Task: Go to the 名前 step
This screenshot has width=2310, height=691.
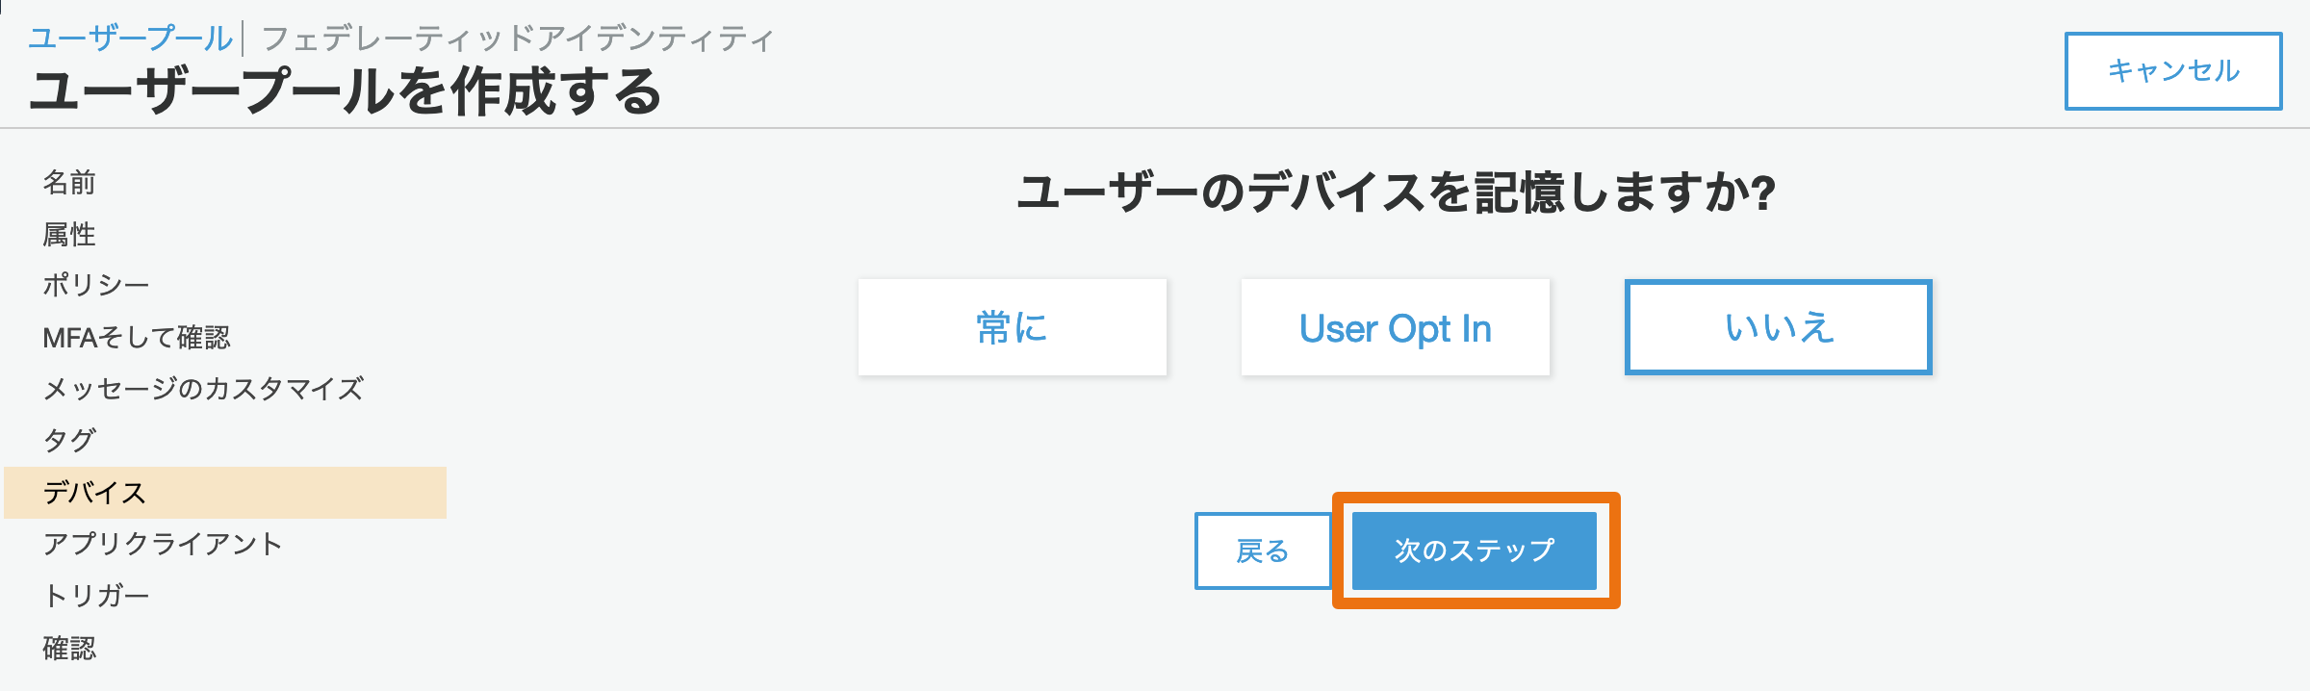Action: (x=69, y=182)
